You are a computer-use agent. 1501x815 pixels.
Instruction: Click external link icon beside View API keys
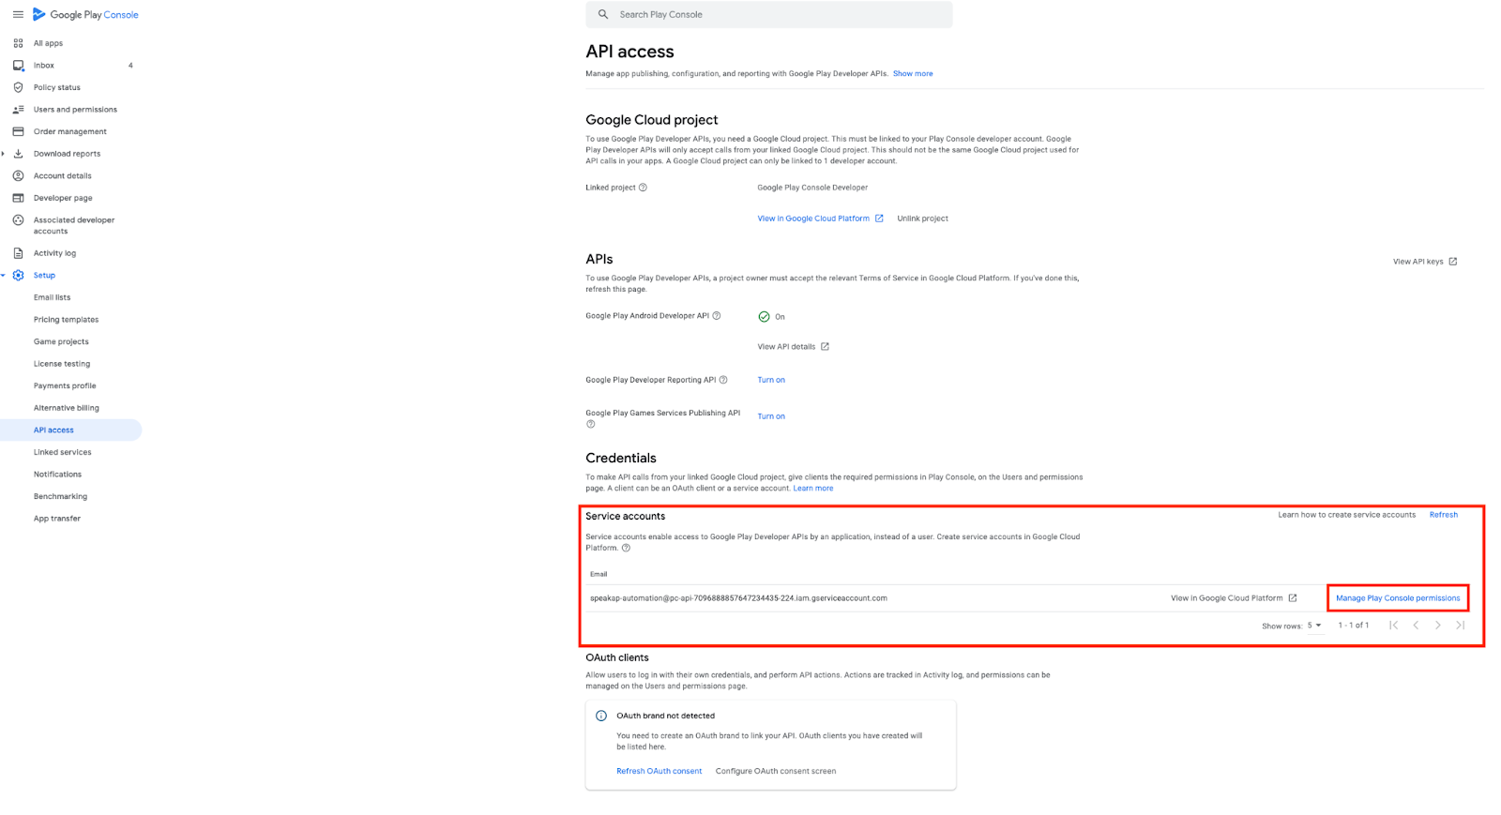pyautogui.click(x=1453, y=262)
